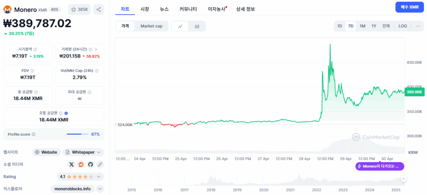Open Monero's Reddit social link

click(x=81, y=165)
